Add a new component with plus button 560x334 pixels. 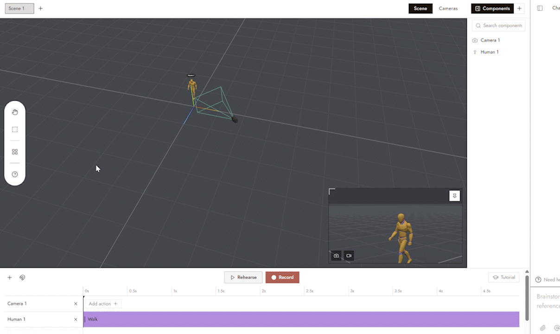click(x=520, y=8)
